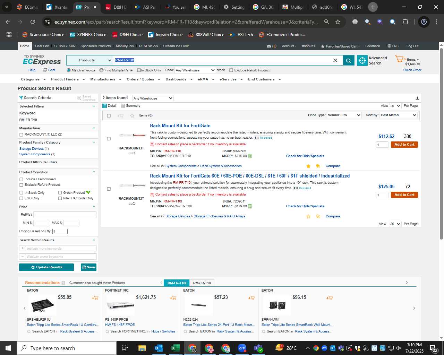Collapse the Price filter section
This screenshot has width=444, height=355.
[x=94, y=207]
